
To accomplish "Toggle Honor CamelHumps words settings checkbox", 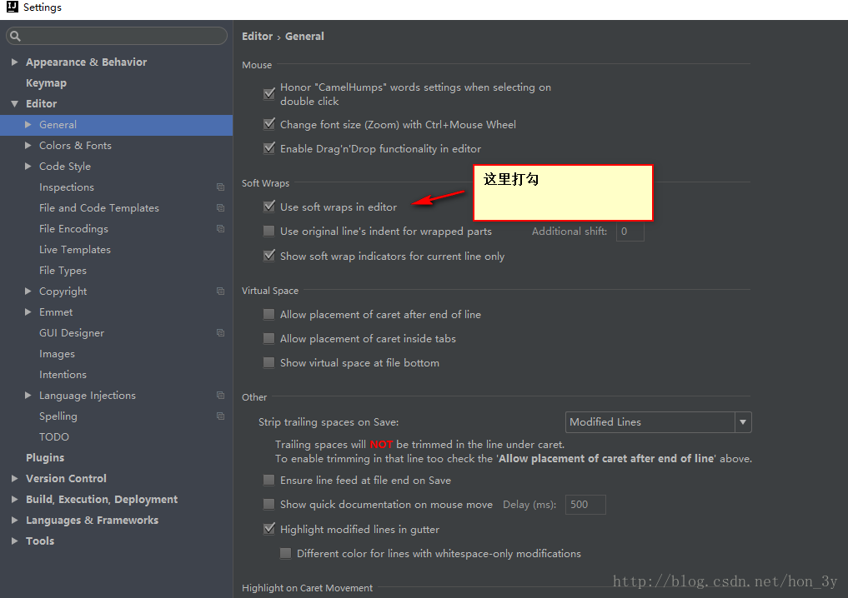I will click(268, 93).
